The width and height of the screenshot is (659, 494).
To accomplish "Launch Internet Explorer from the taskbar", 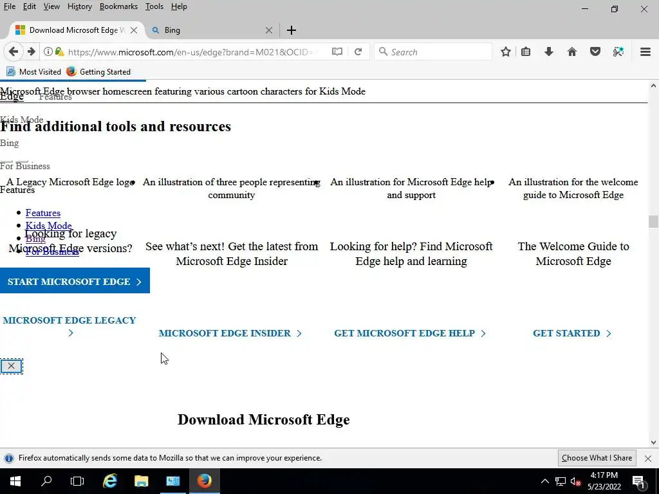I will click(x=109, y=481).
